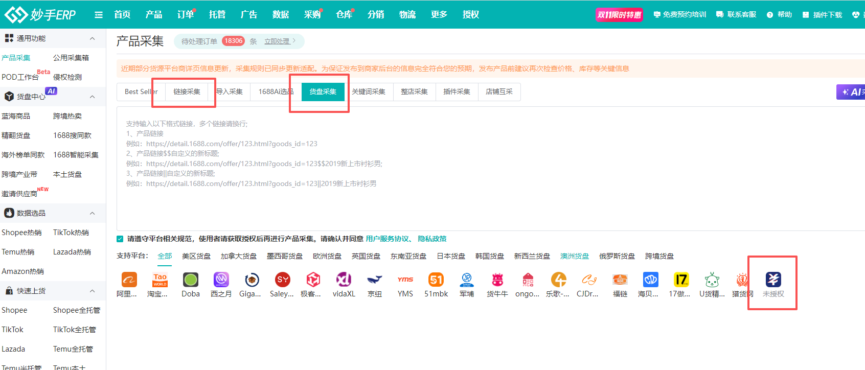Select the Doba platform icon
The height and width of the screenshot is (370, 865).
pyautogui.click(x=191, y=280)
